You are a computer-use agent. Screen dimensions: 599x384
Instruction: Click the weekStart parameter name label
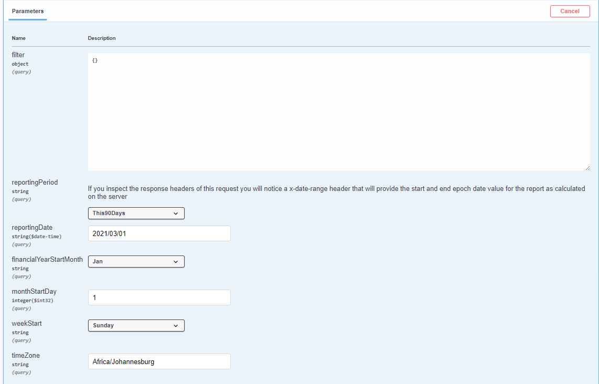[x=27, y=324]
